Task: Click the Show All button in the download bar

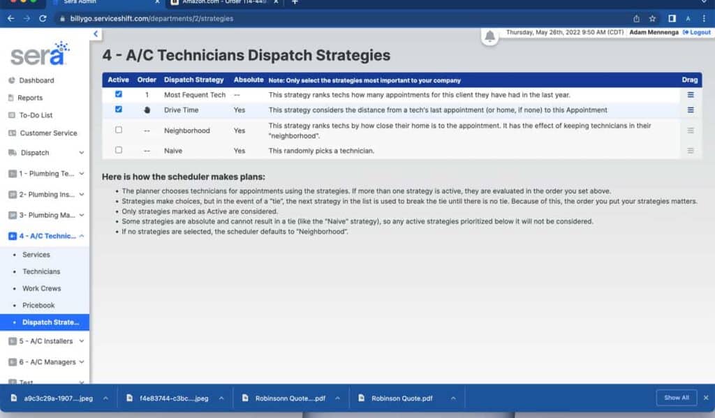Action: [x=675, y=397]
